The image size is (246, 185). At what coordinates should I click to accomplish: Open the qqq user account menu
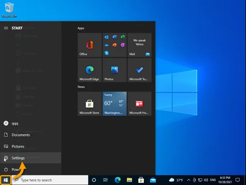tap(31, 123)
